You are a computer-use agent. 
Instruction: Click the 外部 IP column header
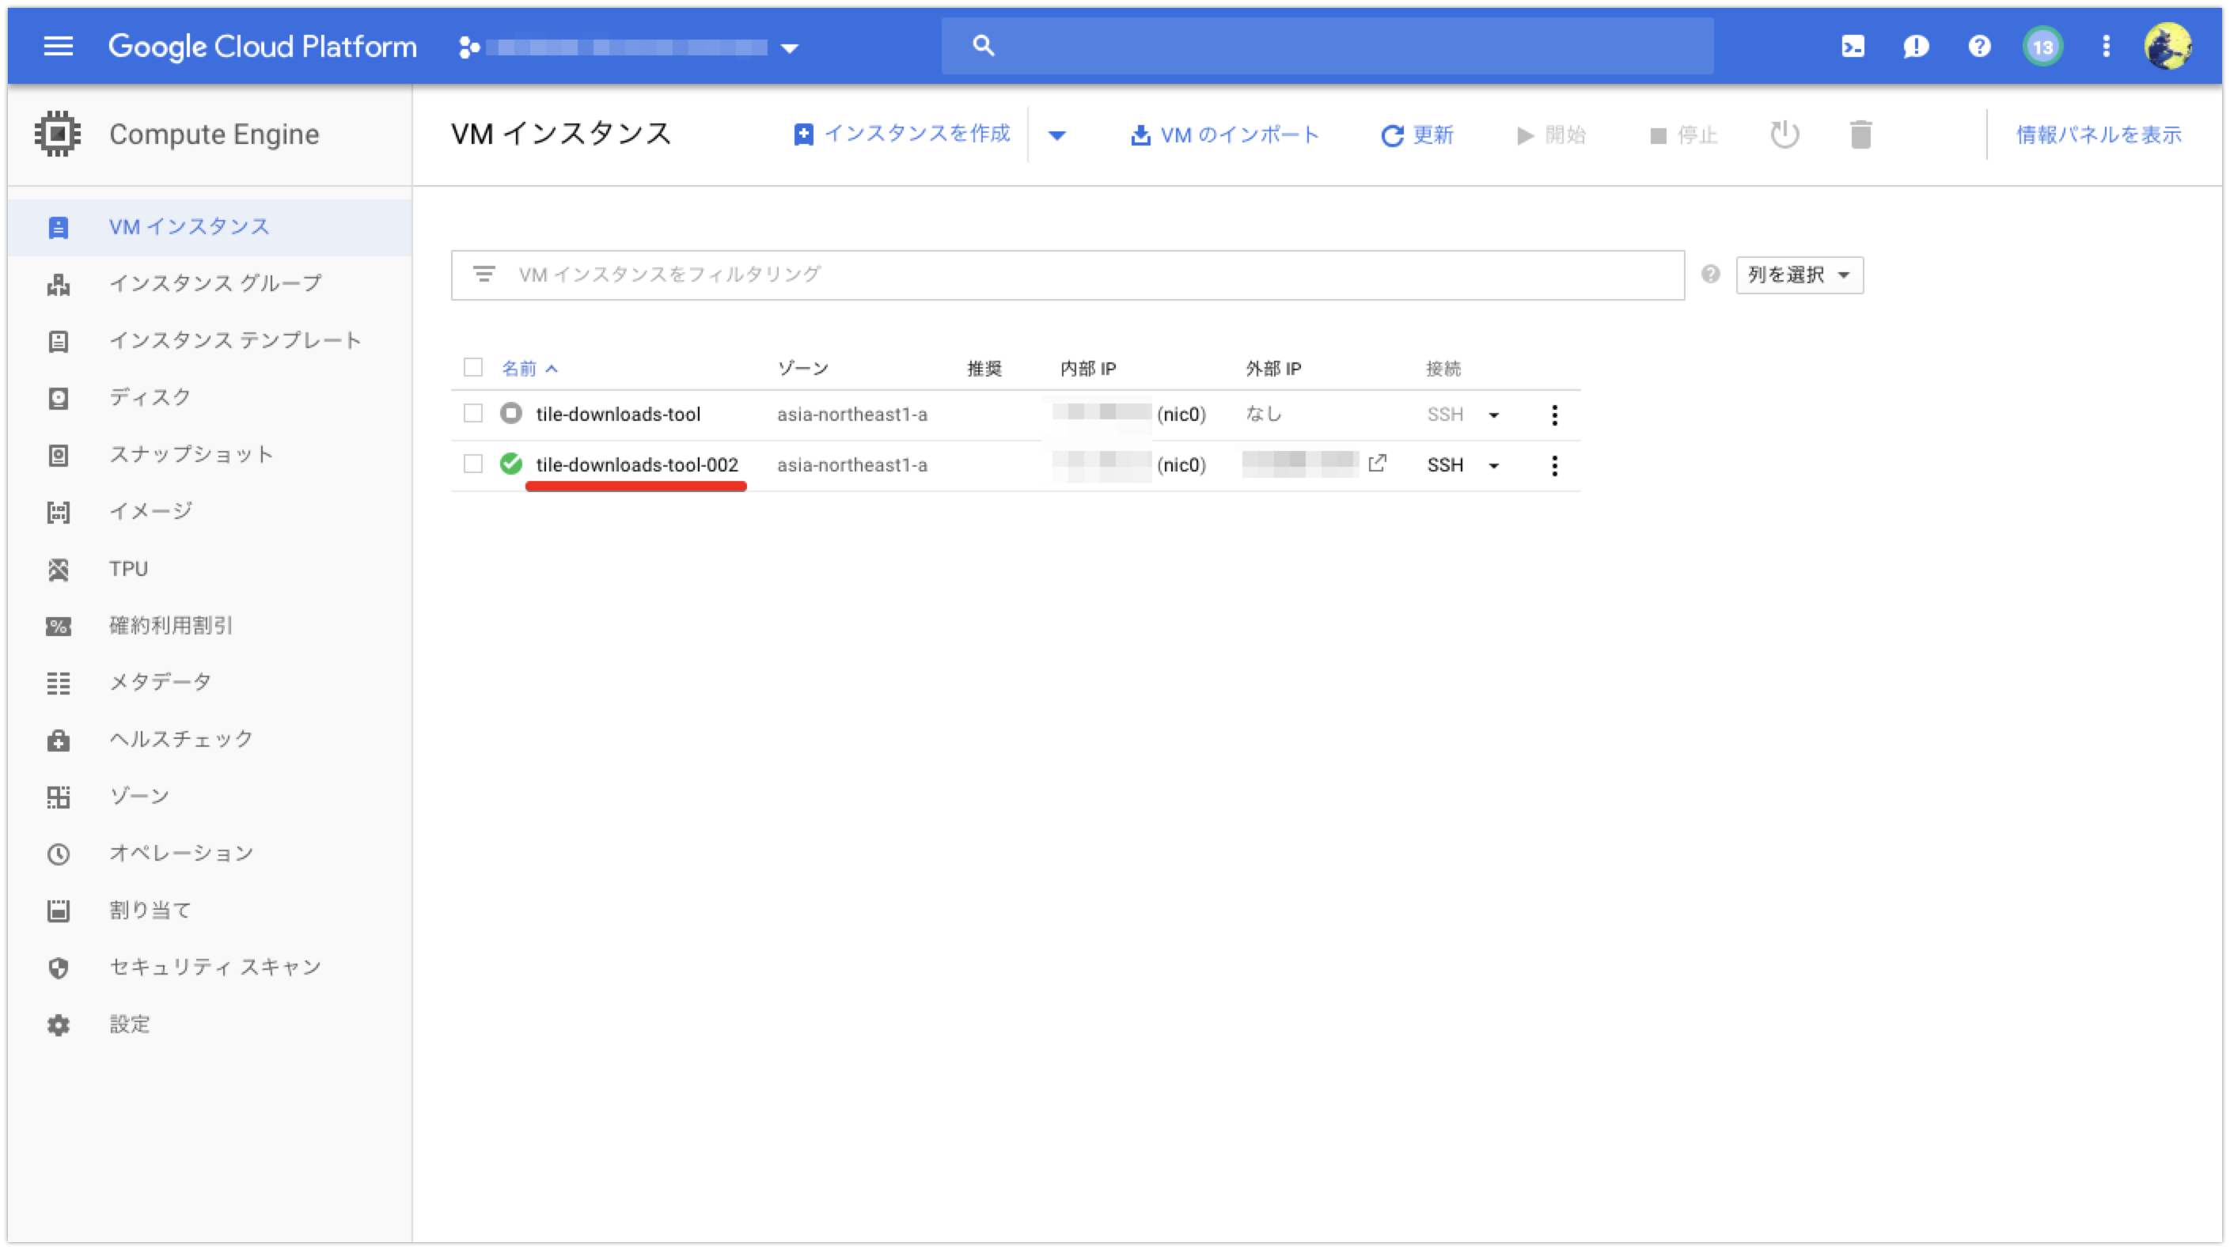[x=1272, y=369]
